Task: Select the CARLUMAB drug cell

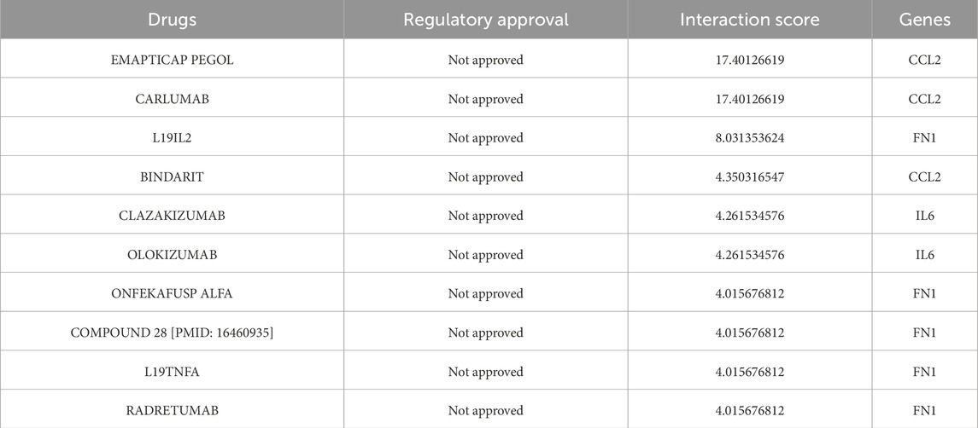Action: (x=172, y=99)
